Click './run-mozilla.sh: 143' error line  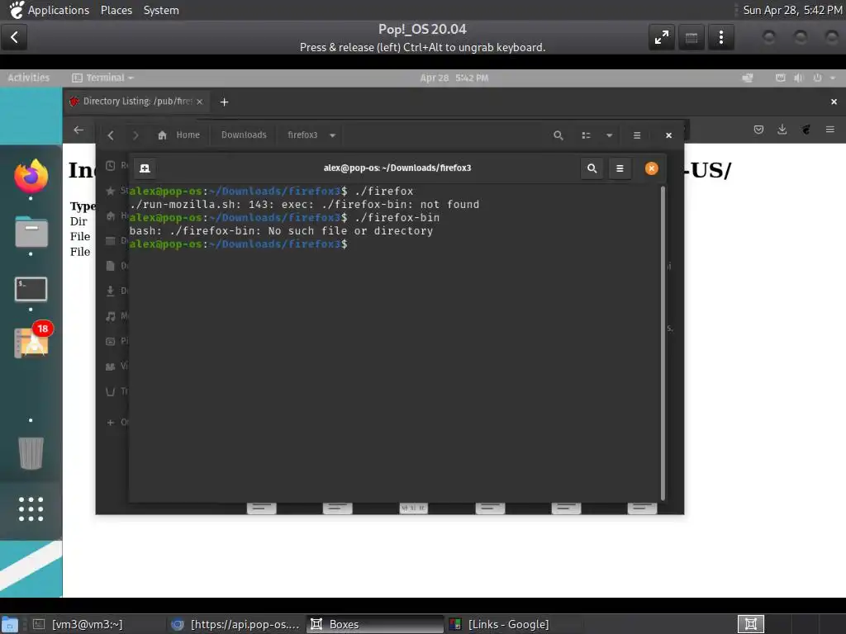point(304,205)
